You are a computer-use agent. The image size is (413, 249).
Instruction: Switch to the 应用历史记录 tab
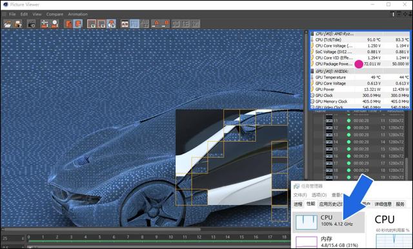(331, 204)
